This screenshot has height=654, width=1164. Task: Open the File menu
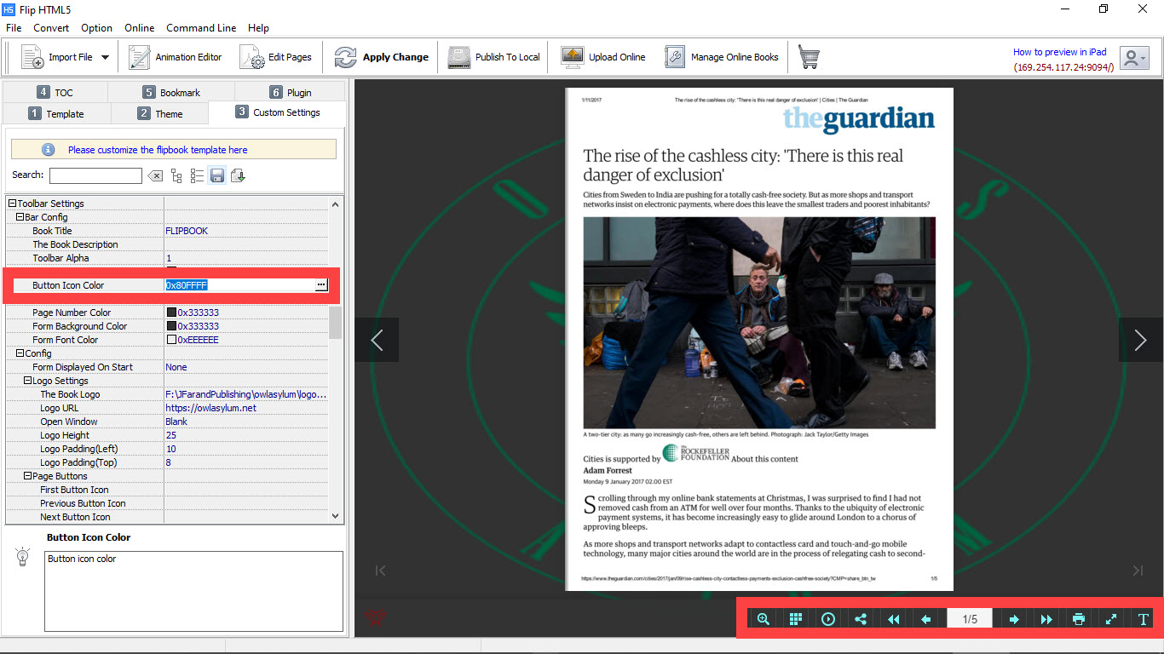click(x=14, y=28)
